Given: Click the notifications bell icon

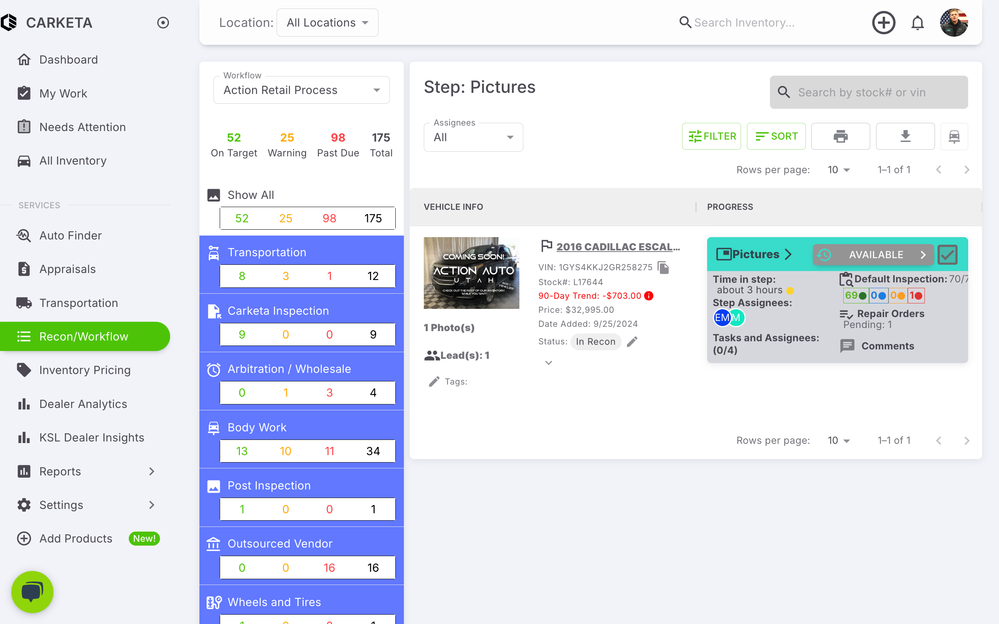Looking at the screenshot, I should coord(917,23).
